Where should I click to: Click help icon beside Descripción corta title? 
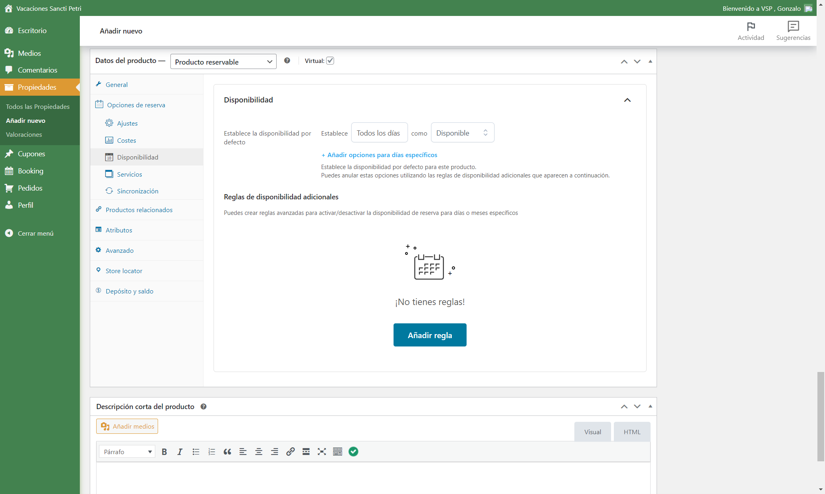tap(204, 407)
